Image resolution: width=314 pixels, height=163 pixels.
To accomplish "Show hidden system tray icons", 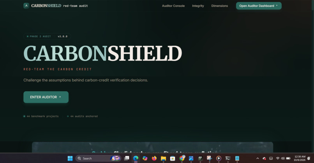I will click(258, 158).
